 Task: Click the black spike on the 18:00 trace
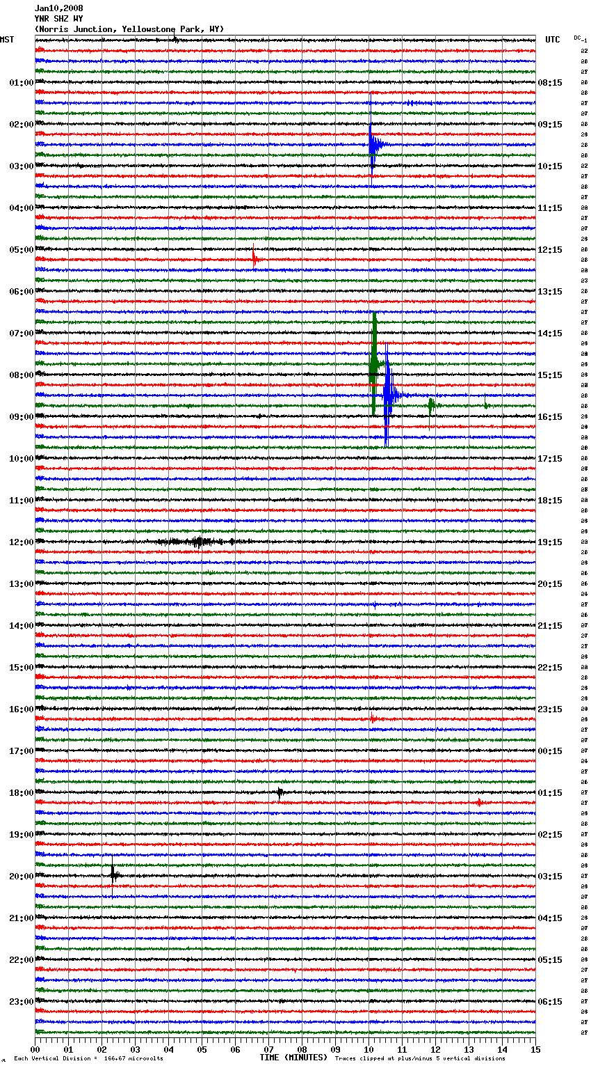[280, 792]
